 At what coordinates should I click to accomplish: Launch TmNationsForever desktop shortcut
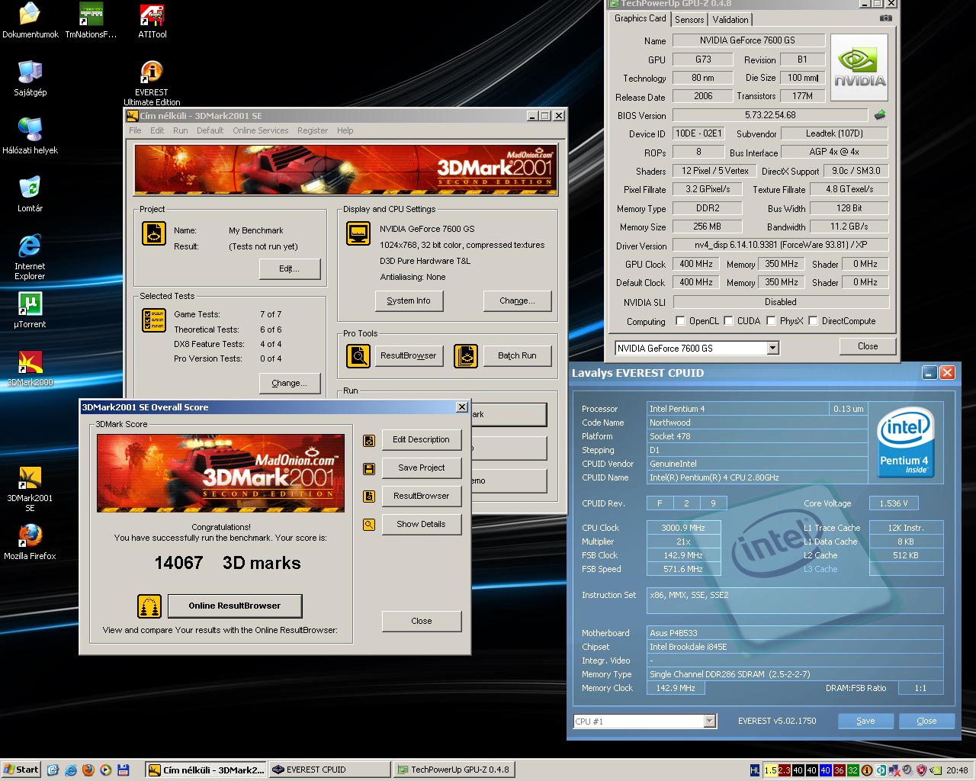click(x=91, y=21)
